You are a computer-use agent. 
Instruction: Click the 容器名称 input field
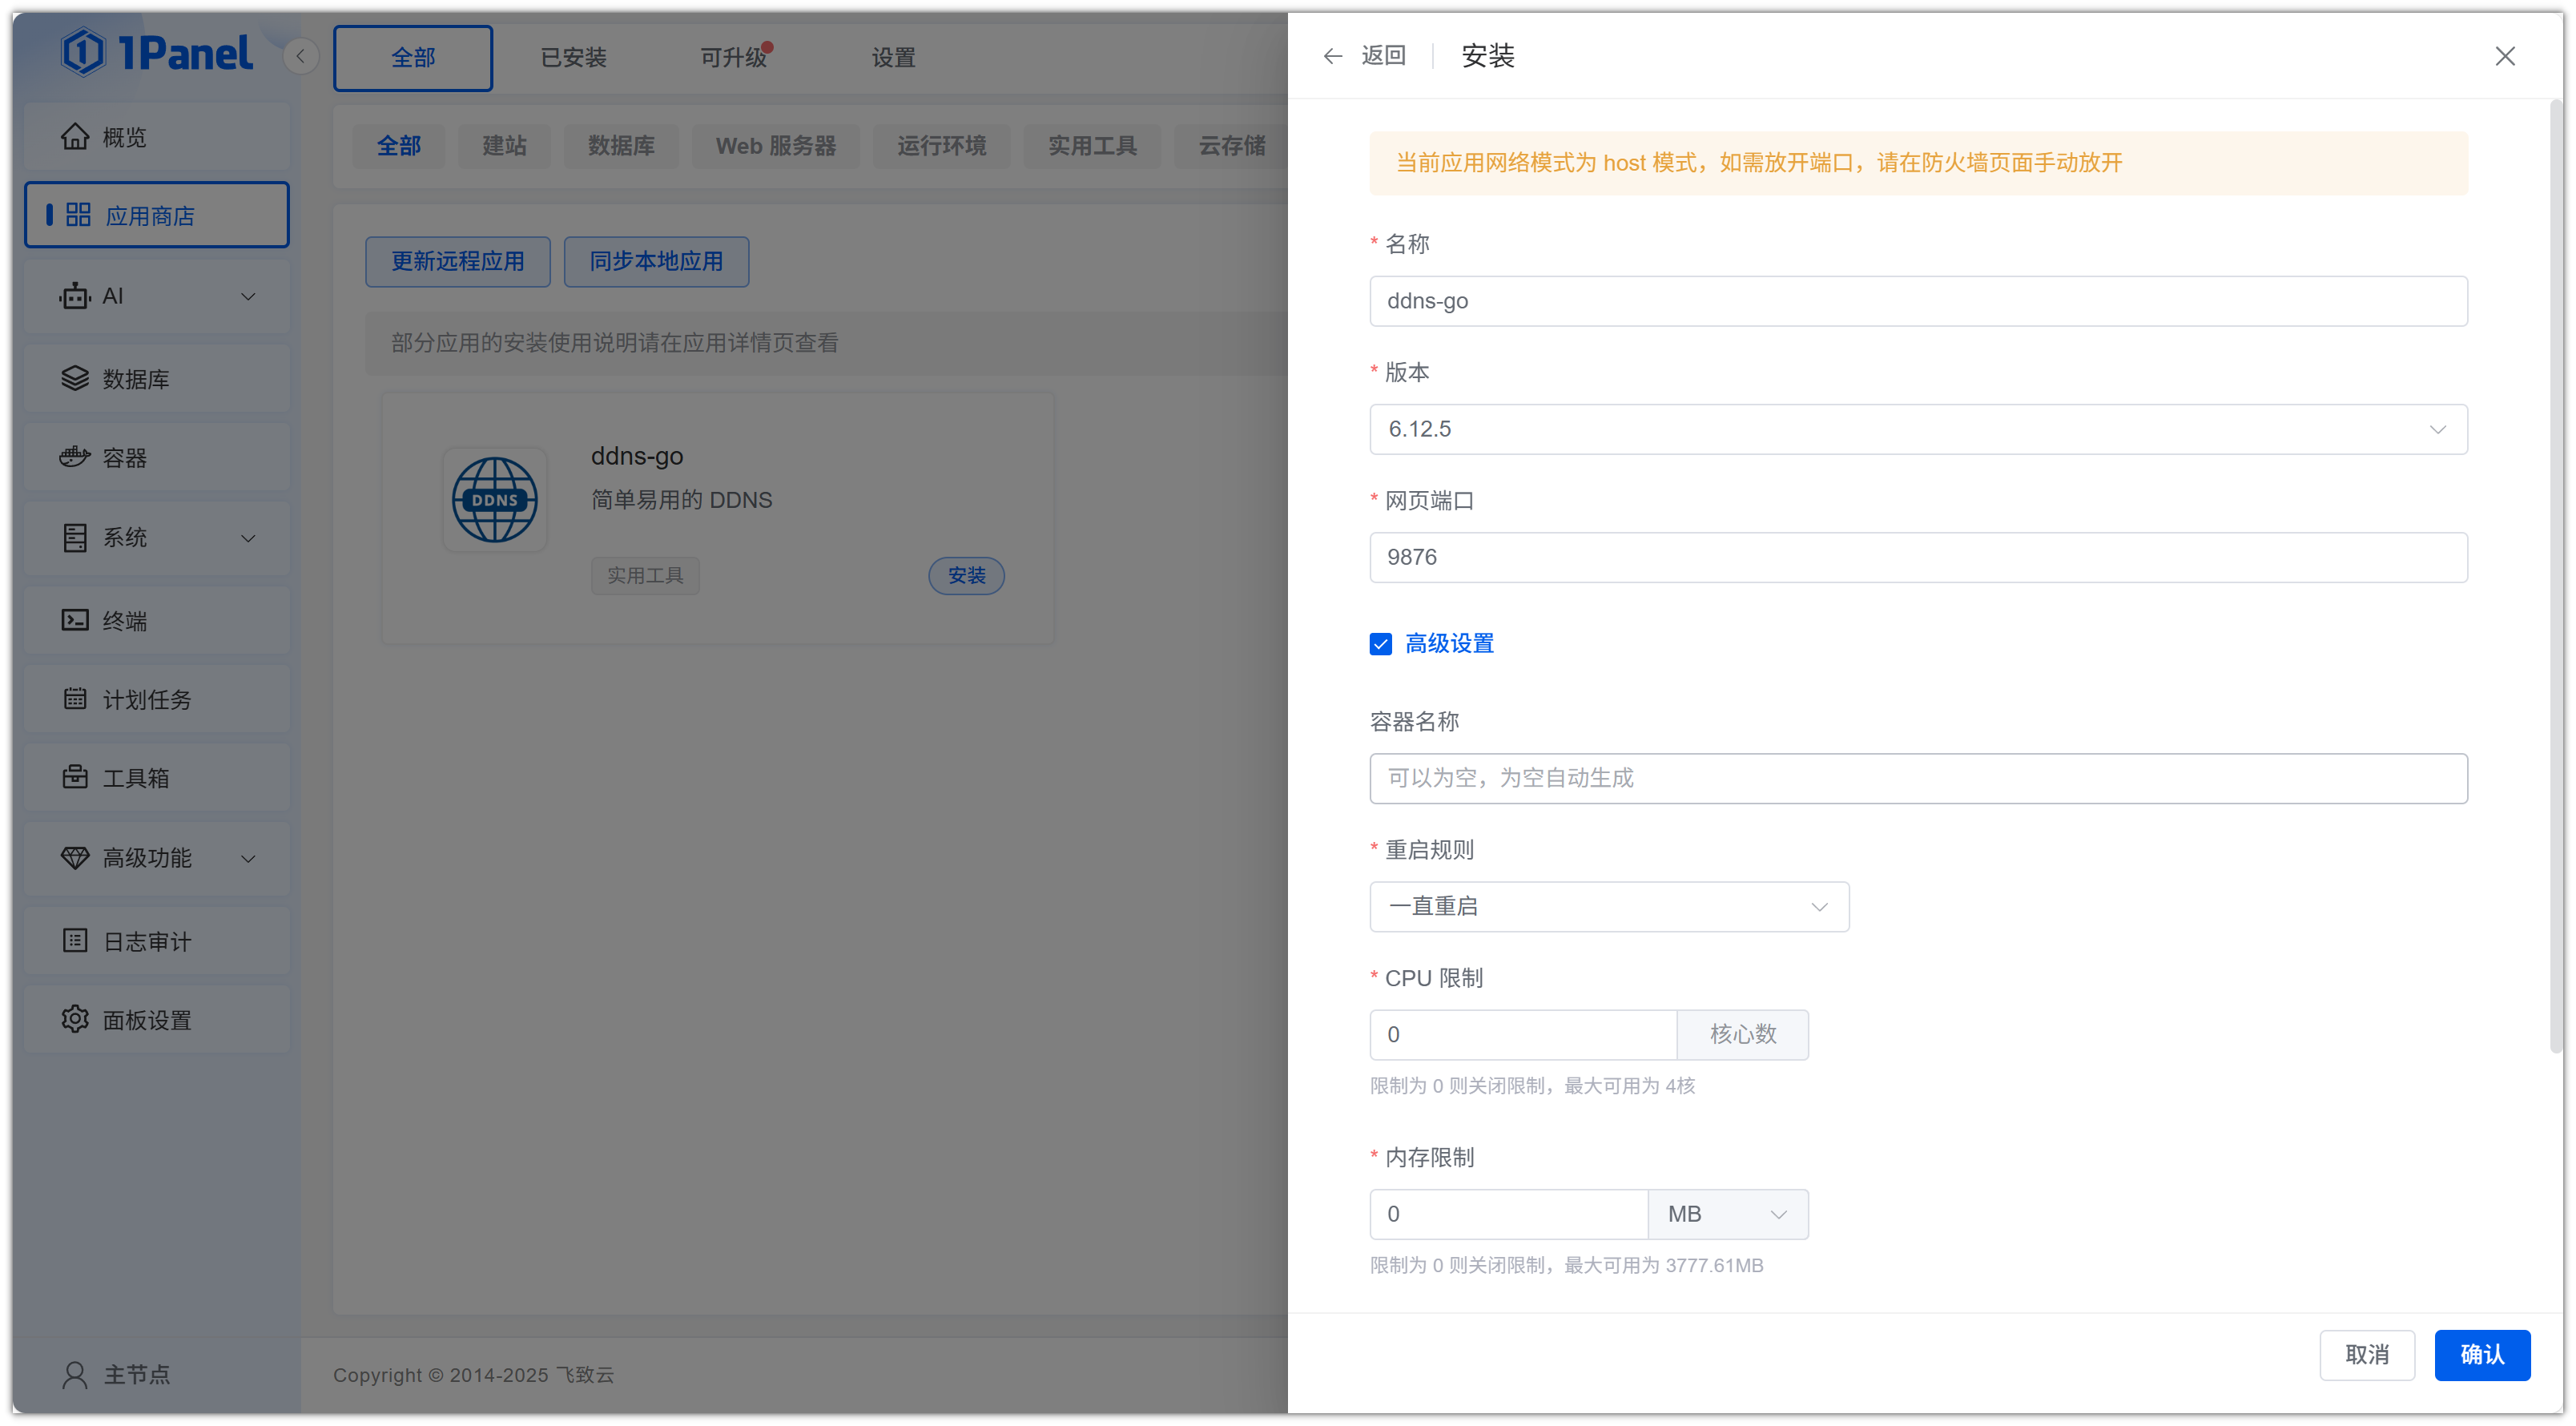(1917, 778)
